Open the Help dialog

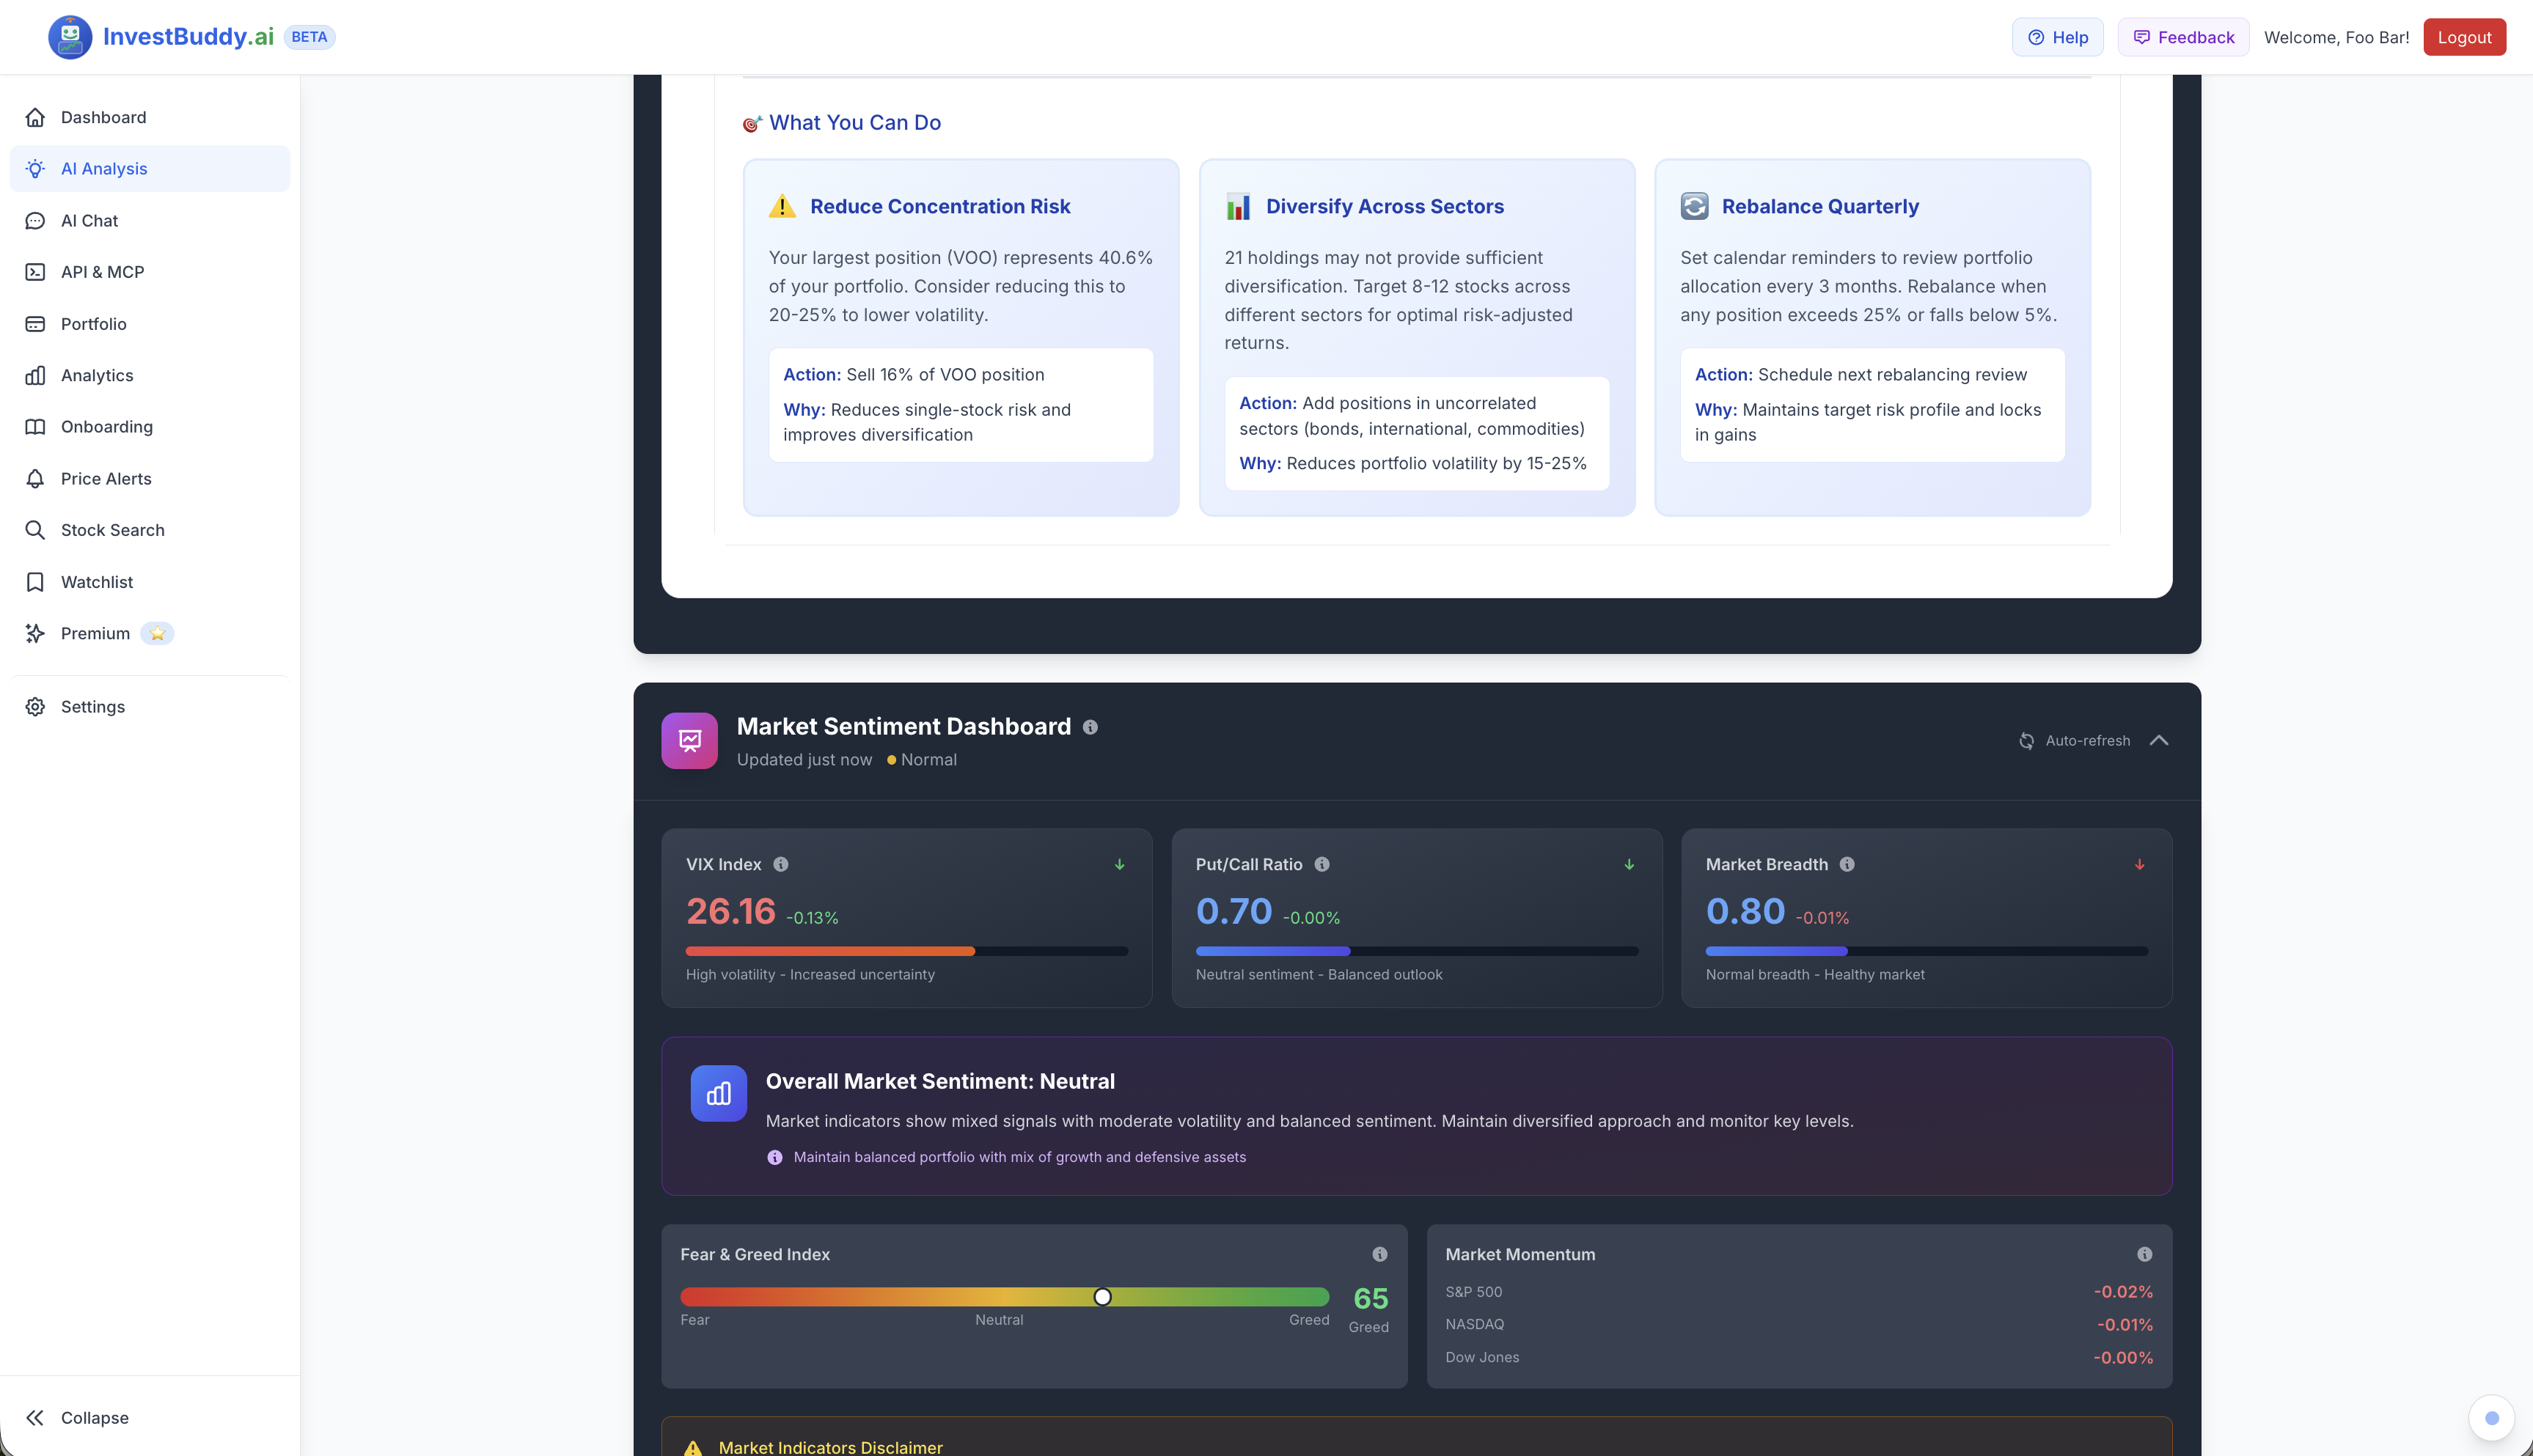point(2057,36)
